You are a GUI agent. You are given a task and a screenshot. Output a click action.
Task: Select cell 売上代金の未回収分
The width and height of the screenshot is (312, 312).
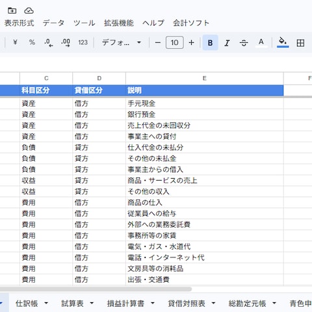[205, 125]
